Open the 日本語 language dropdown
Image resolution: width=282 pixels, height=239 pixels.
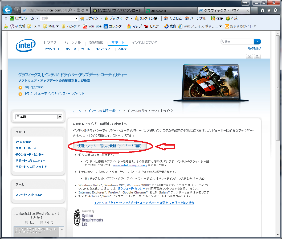[39, 117]
